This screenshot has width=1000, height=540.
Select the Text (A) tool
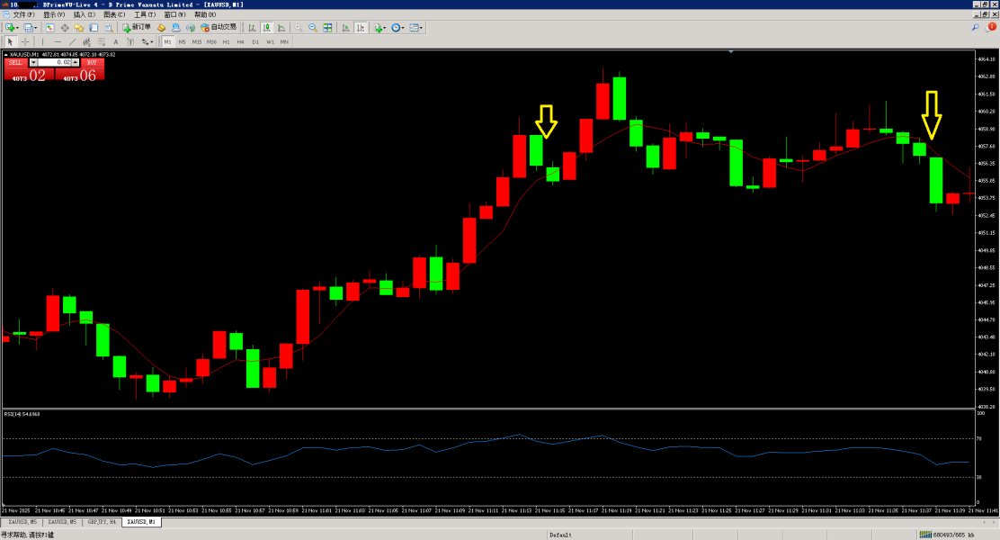pos(116,41)
